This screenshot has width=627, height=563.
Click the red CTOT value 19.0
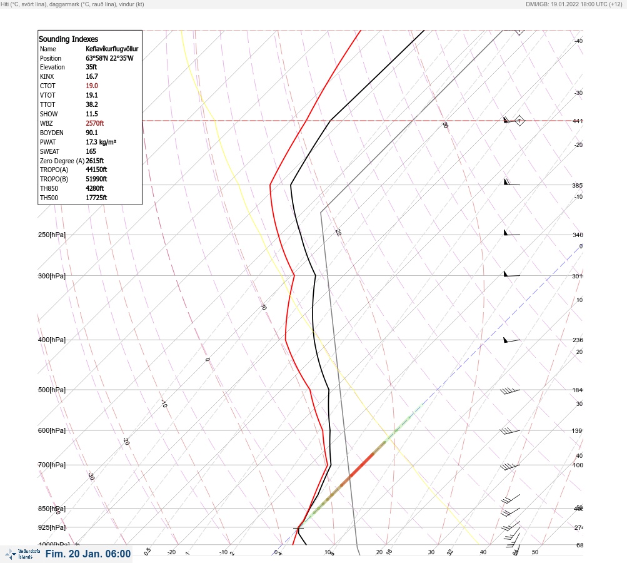pos(91,86)
